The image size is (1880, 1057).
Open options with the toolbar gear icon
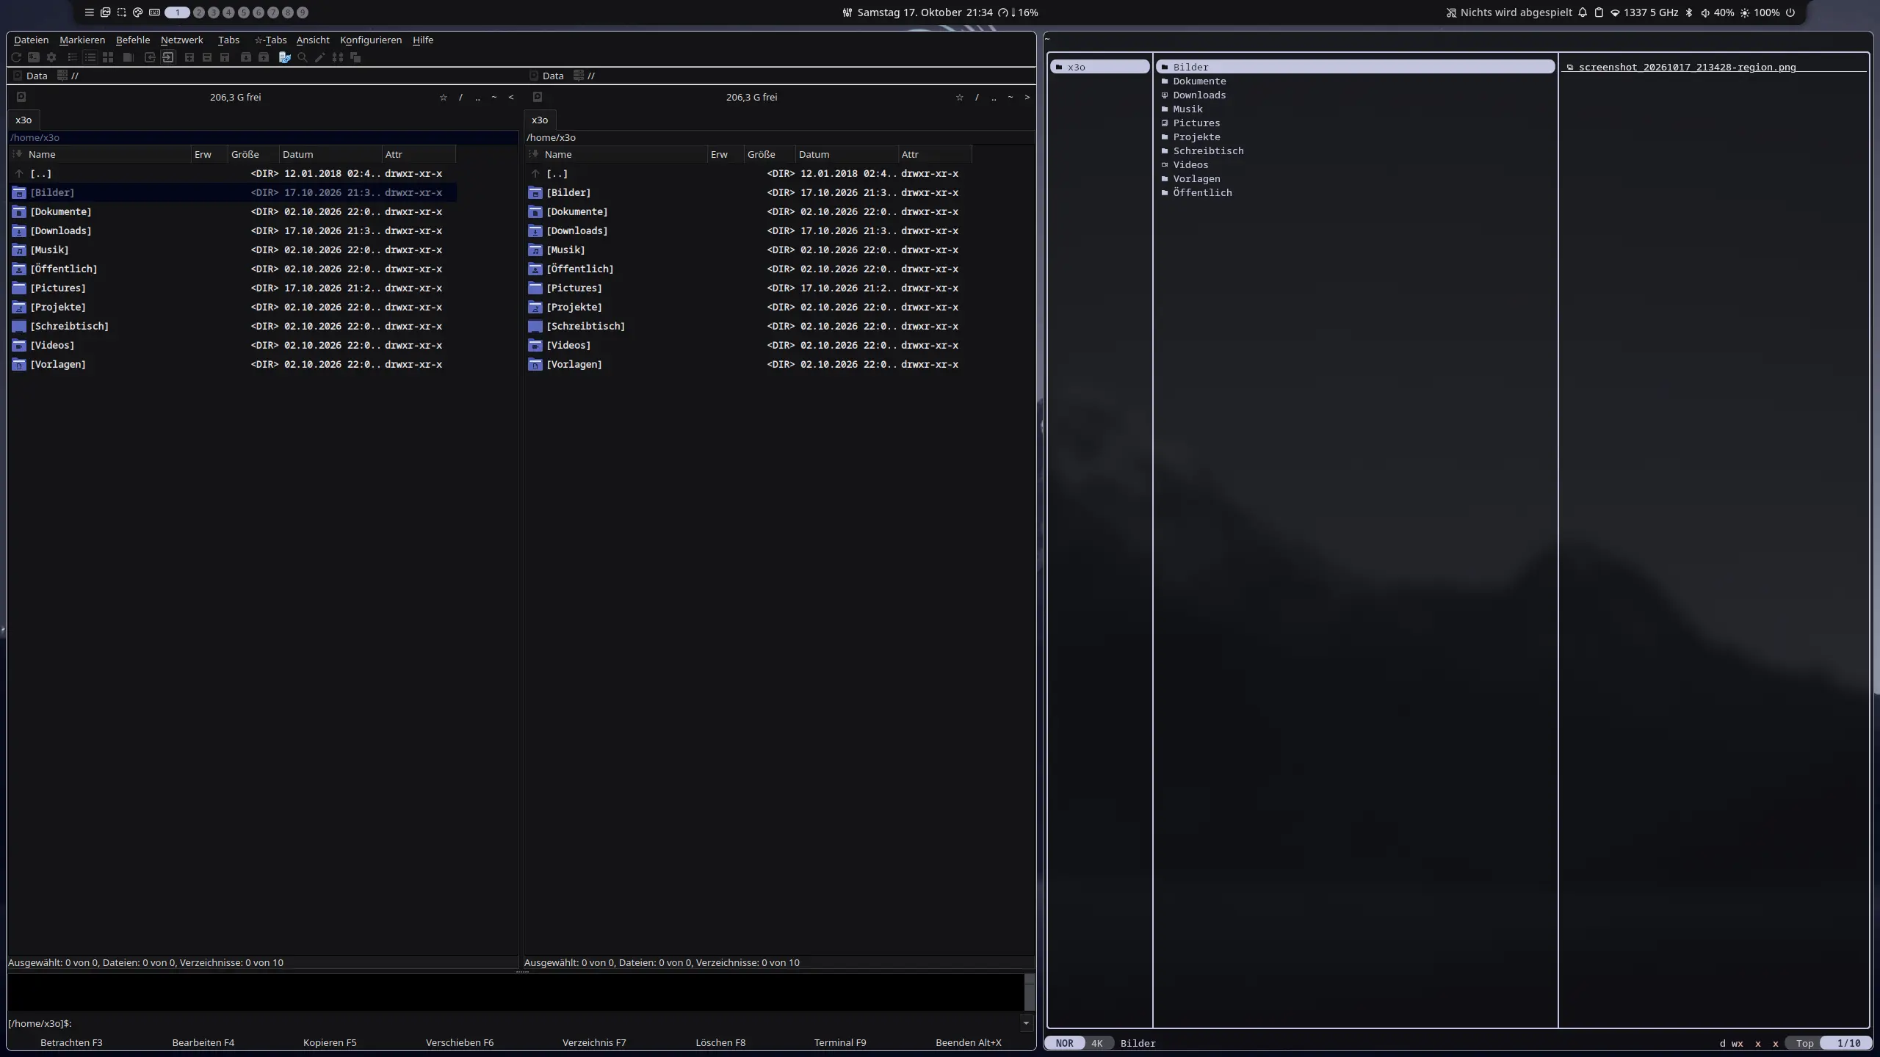tap(51, 57)
